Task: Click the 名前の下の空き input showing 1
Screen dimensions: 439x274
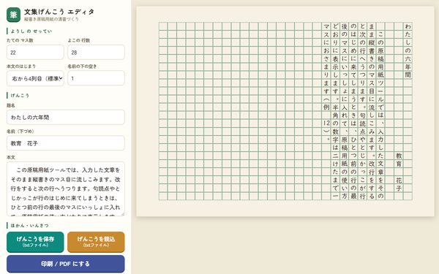Action: pyautogui.click(x=96, y=78)
